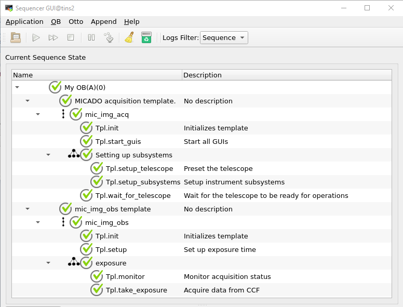This screenshot has width=403, height=307.
Task: Collapse the Setting up subsystems node
Action: (48, 155)
